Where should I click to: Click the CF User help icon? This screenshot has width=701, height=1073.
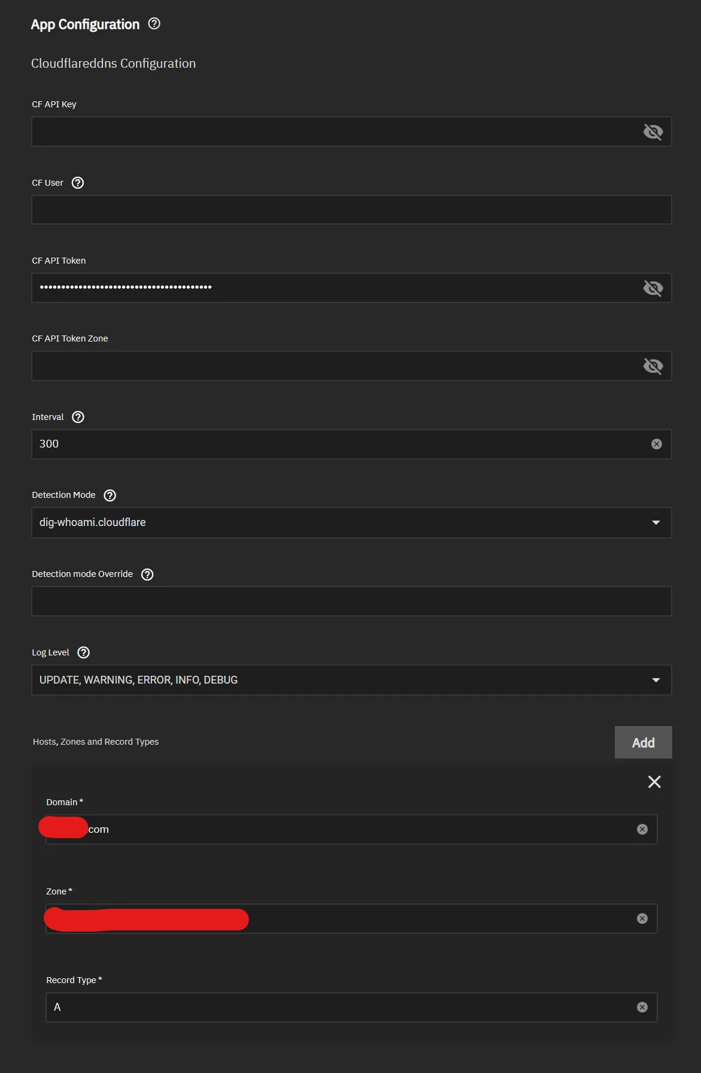[x=77, y=183]
